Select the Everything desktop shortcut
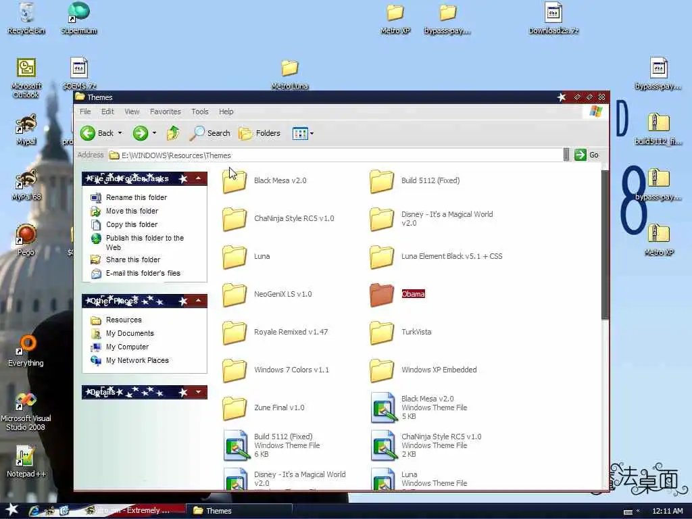 coord(26,351)
